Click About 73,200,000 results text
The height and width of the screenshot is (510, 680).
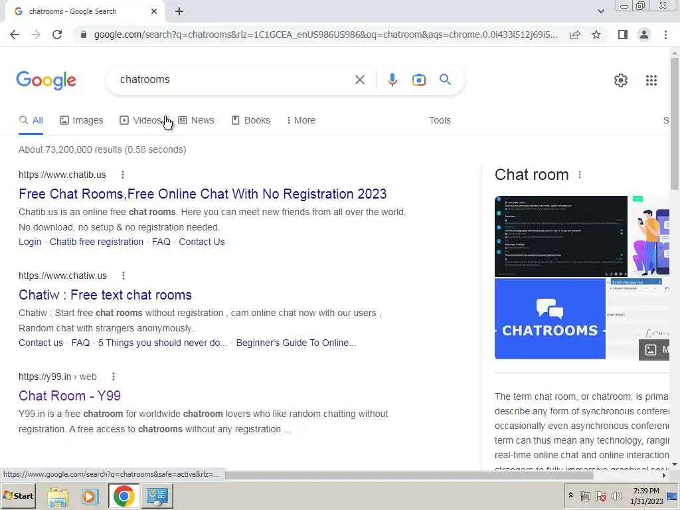[102, 149]
